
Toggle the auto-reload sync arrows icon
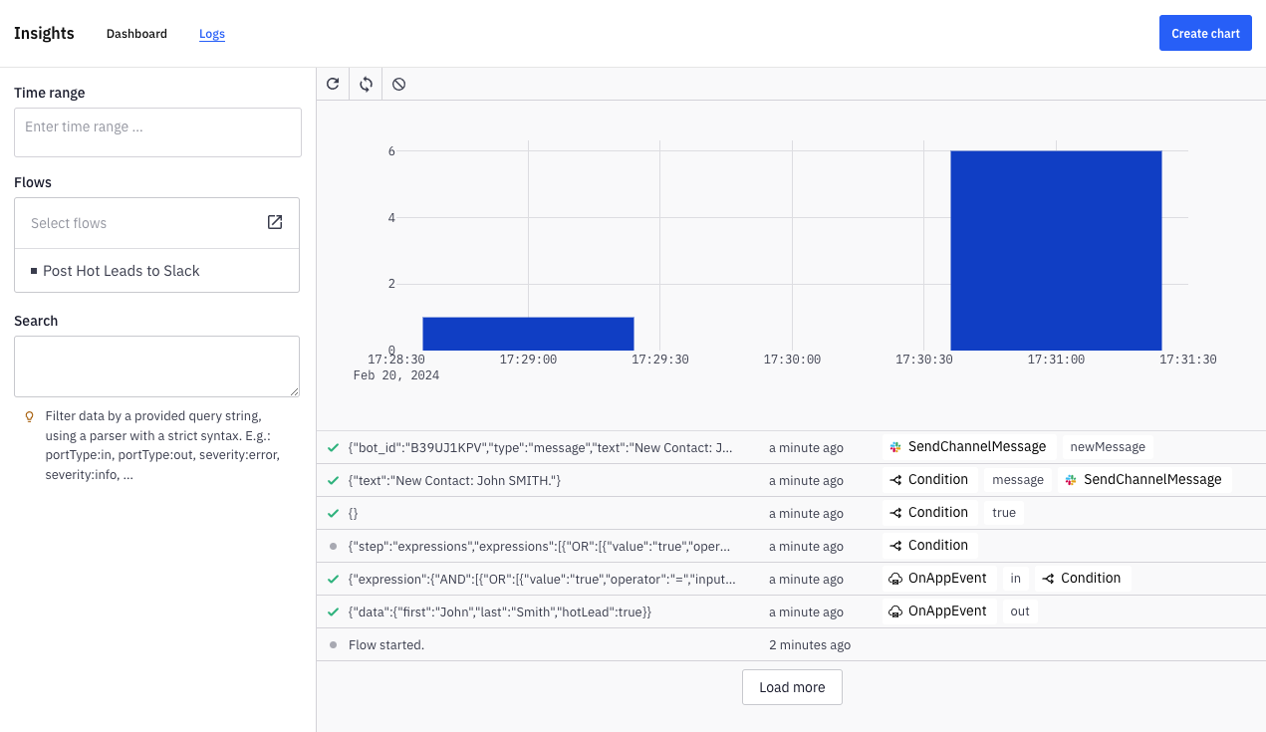(x=366, y=85)
